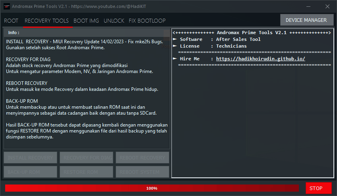Close the Andromax Prime Tools window
The height and width of the screenshot is (196, 337).
[327, 6]
